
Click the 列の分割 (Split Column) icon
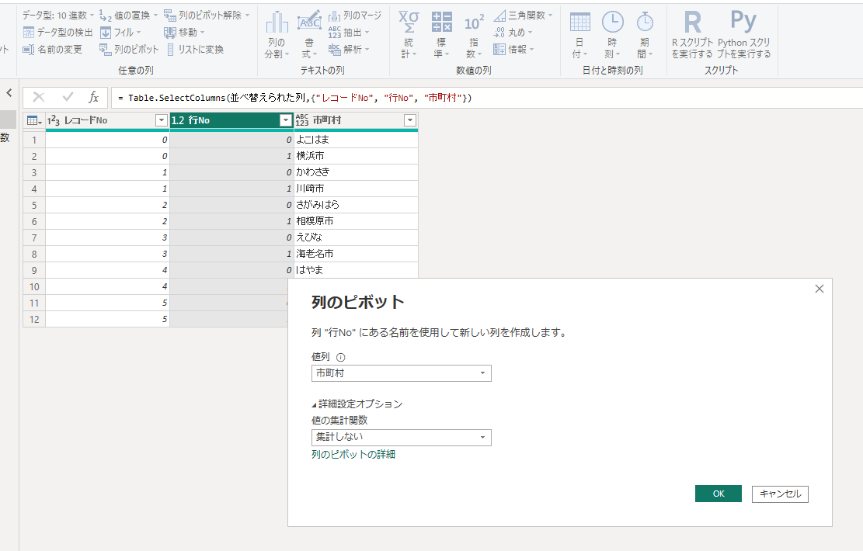tap(277, 22)
